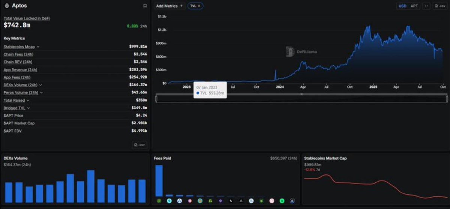Screen dimensions: 450x209
Task: Select the $APT FDV value $4.991b
Action: (x=139, y=131)
